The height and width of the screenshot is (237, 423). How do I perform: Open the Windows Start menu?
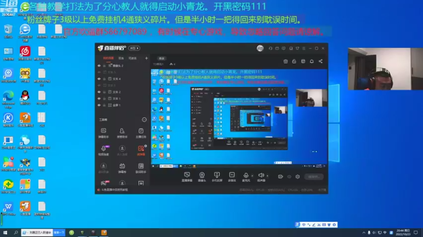click(x=5, y=232)
